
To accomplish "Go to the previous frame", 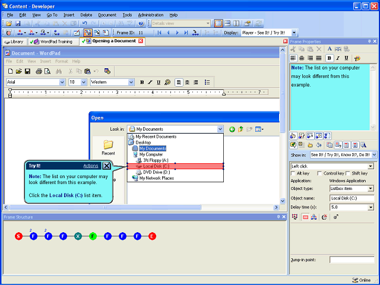I will coord(168,33).
